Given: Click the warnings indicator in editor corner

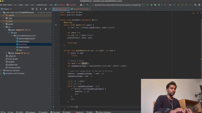Looking at the screenshot, I should tap(193, 13).
